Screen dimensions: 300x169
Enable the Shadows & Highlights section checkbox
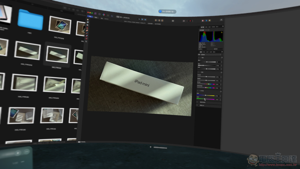click(x=199, y=102)
